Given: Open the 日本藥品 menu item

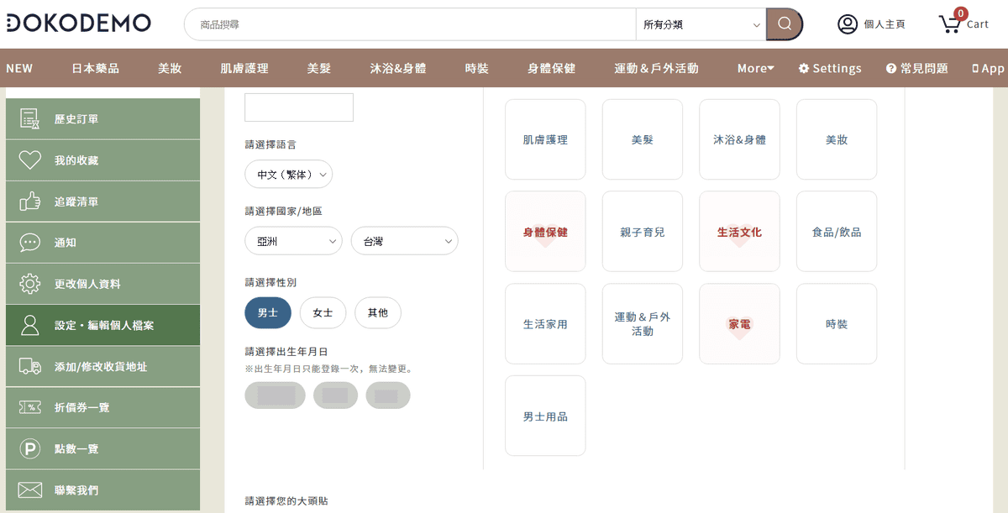Looking at the screenshot, I should (95, 68).
